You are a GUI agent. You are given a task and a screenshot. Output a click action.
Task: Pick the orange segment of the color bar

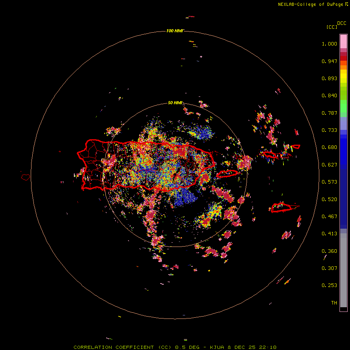point(343,67)
